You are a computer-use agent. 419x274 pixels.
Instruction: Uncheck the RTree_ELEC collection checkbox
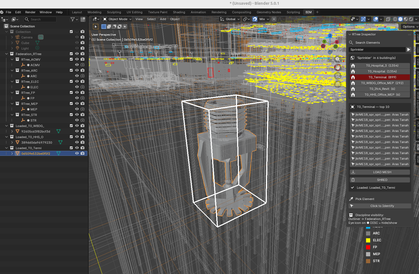coord(71,81)
